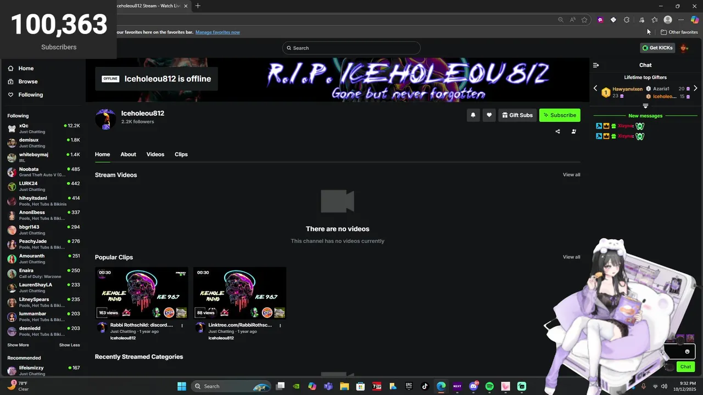Follow Iceholeou812 with the heart button
Image resolution: width=703 pixels, height=395 pixels.
click(489, 115)
